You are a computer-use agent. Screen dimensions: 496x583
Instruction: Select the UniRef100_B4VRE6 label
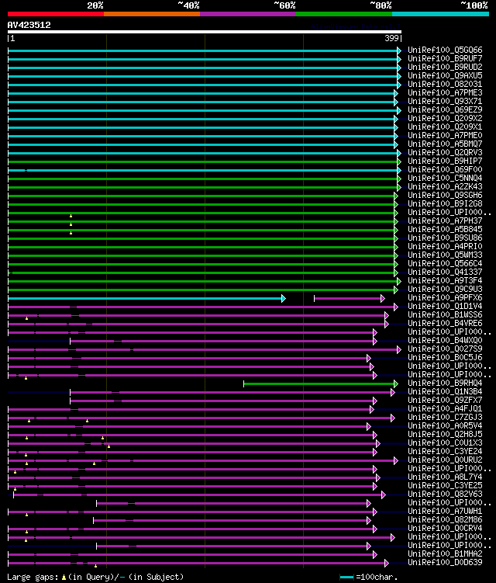(x=445, y=323)
